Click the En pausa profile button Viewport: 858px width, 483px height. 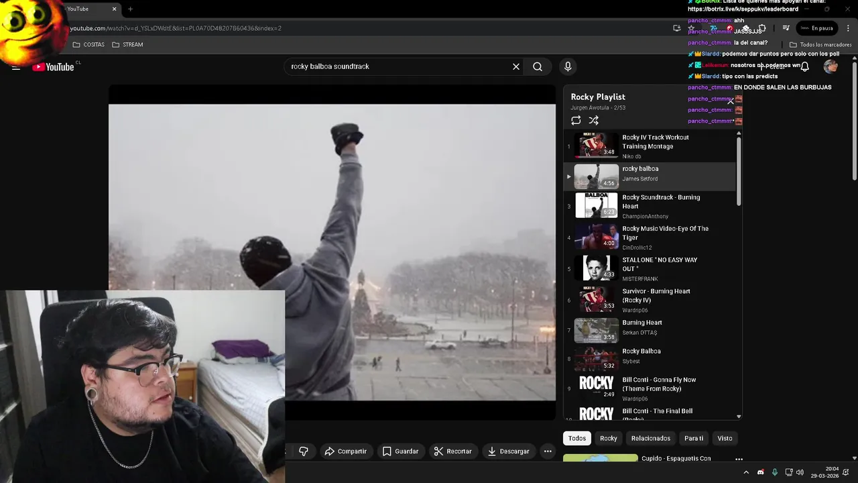[816, 28]
